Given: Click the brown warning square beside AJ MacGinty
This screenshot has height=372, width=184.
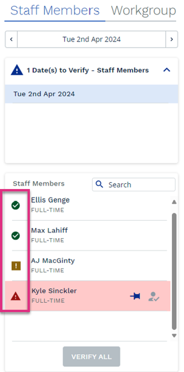Looking at the screenshot, I should point(16,266).
